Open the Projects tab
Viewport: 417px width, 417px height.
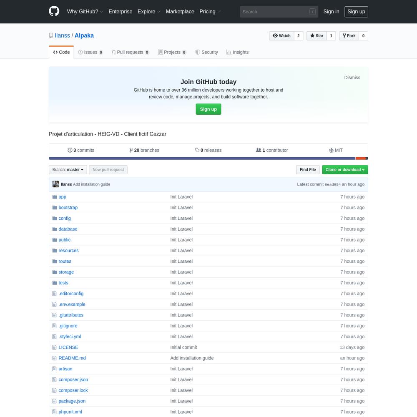point(172,52)
